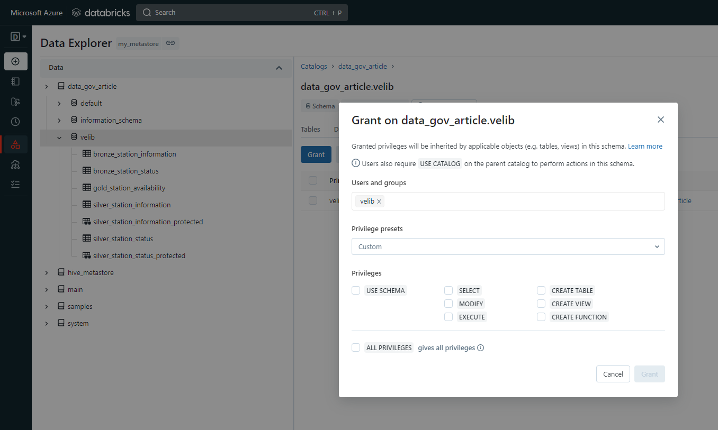Click the New (plus) sidebar icon
The width and height of the screenshot is (718, 430).
tap(15, 61)
